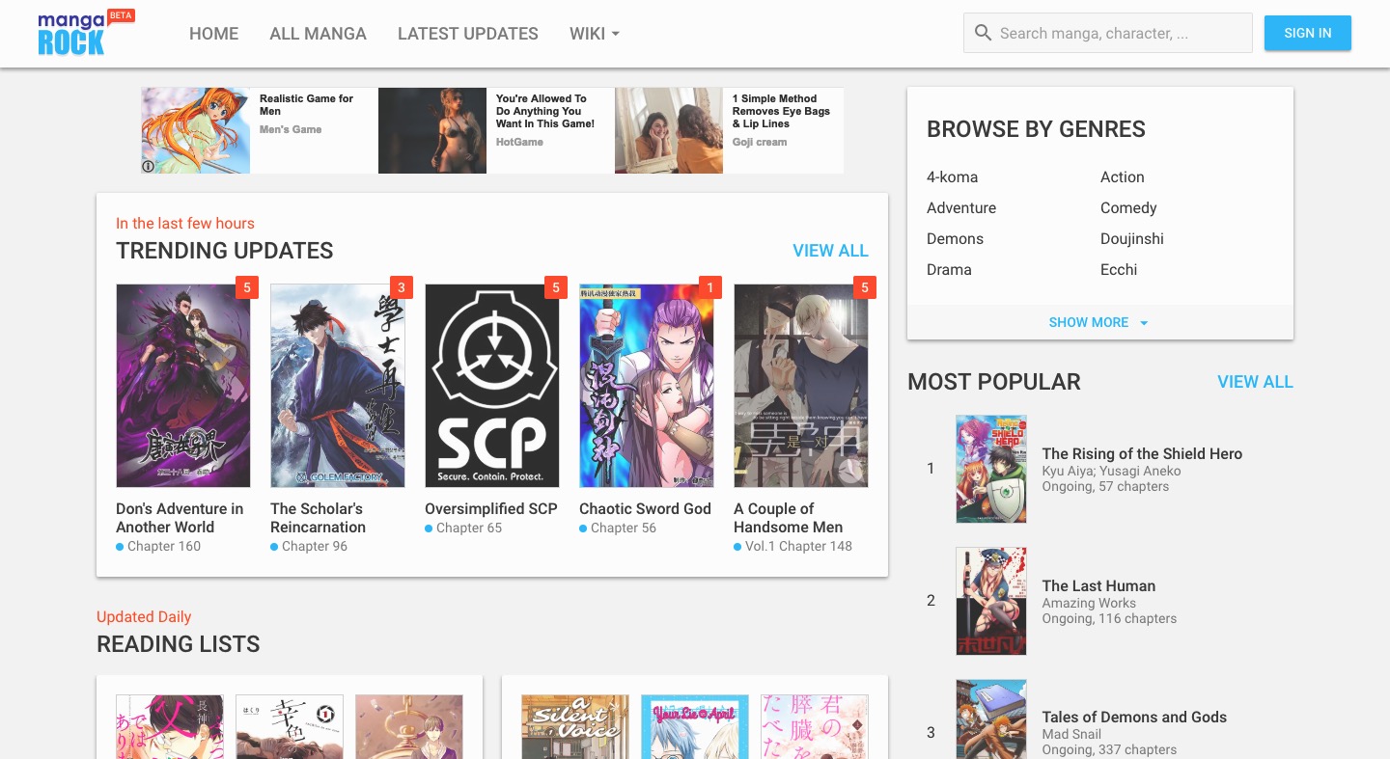Click 1 Simple Method eye bags ad
Viewport: 1390px width, 759px height.
click(729, 130)
